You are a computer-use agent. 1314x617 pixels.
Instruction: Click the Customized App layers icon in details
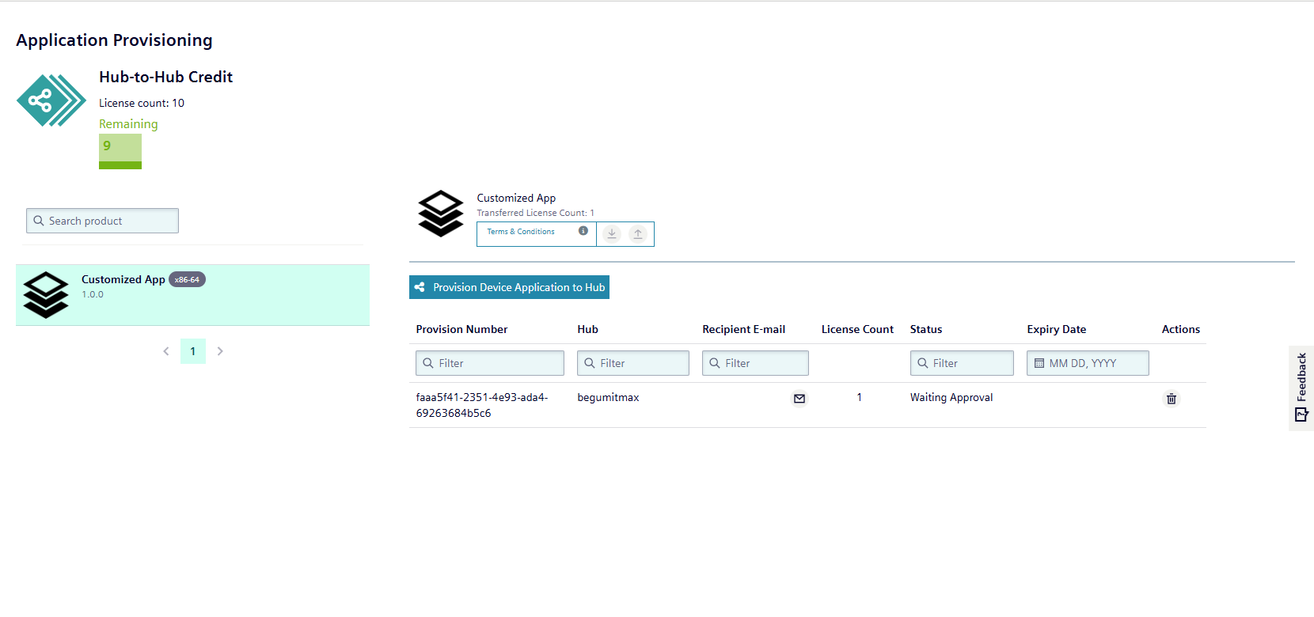441,214
